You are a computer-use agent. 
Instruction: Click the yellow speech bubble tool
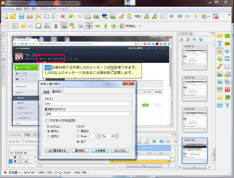(220, 36)
